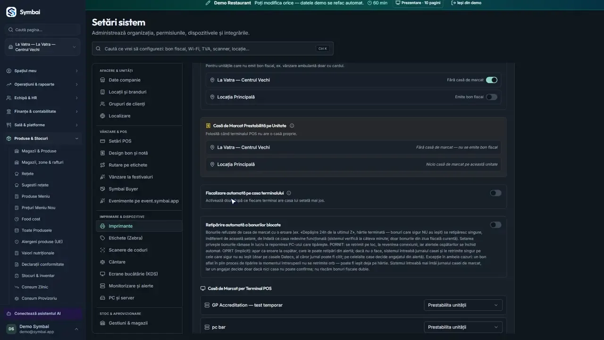This screenshot has width=604, height=340.
Task: Click Ieși din demo link
Action: pyautogui.click(x=466, y=3)
